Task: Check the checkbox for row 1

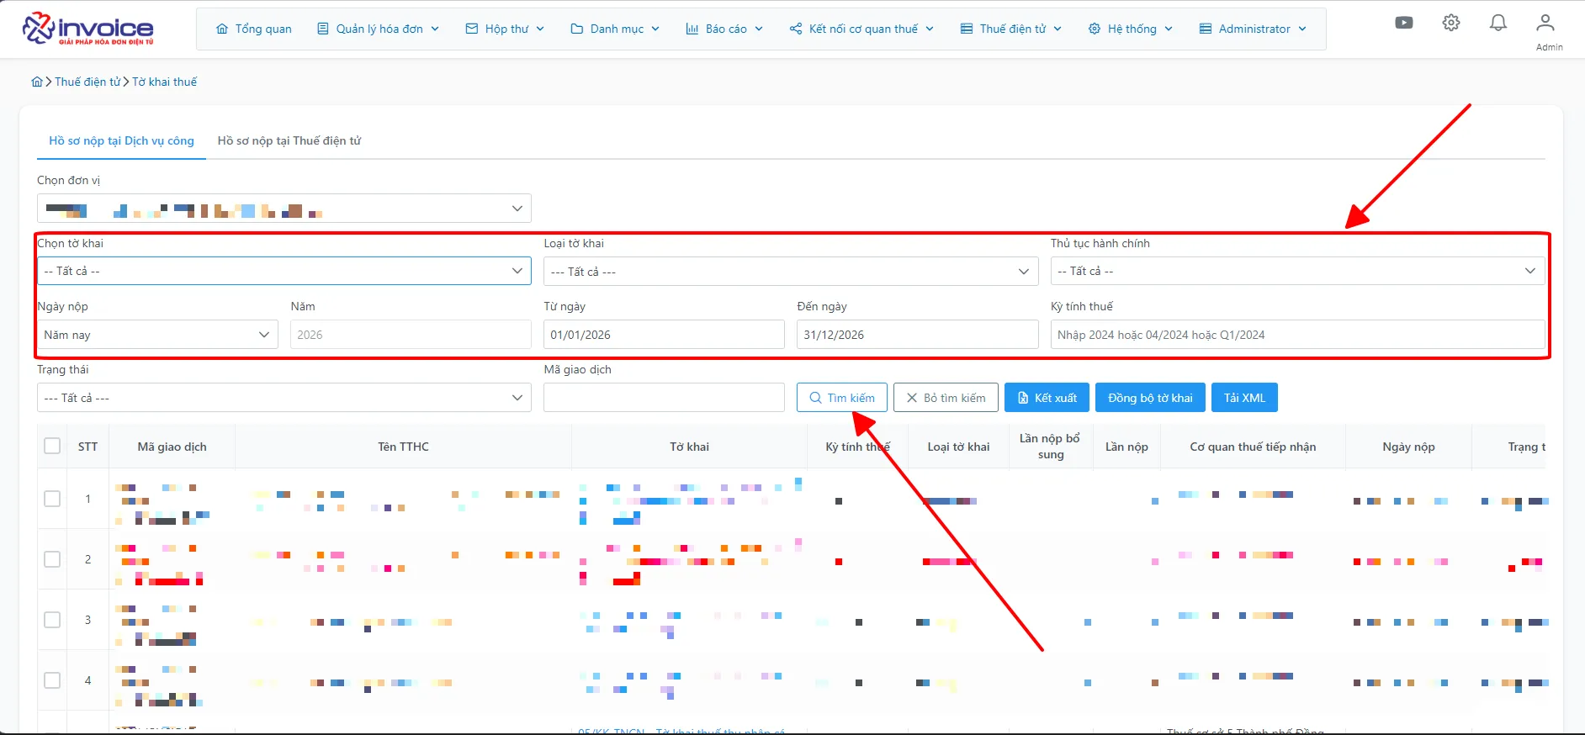Action: pyautogui.click(x=52, y=499)
